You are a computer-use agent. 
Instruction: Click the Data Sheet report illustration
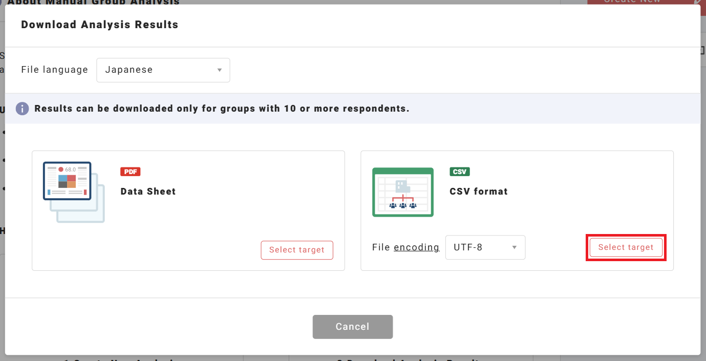click(x=74, y=192)
